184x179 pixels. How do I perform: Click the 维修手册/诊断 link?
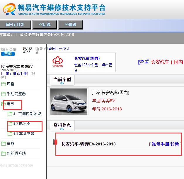[x=165, y=144]
